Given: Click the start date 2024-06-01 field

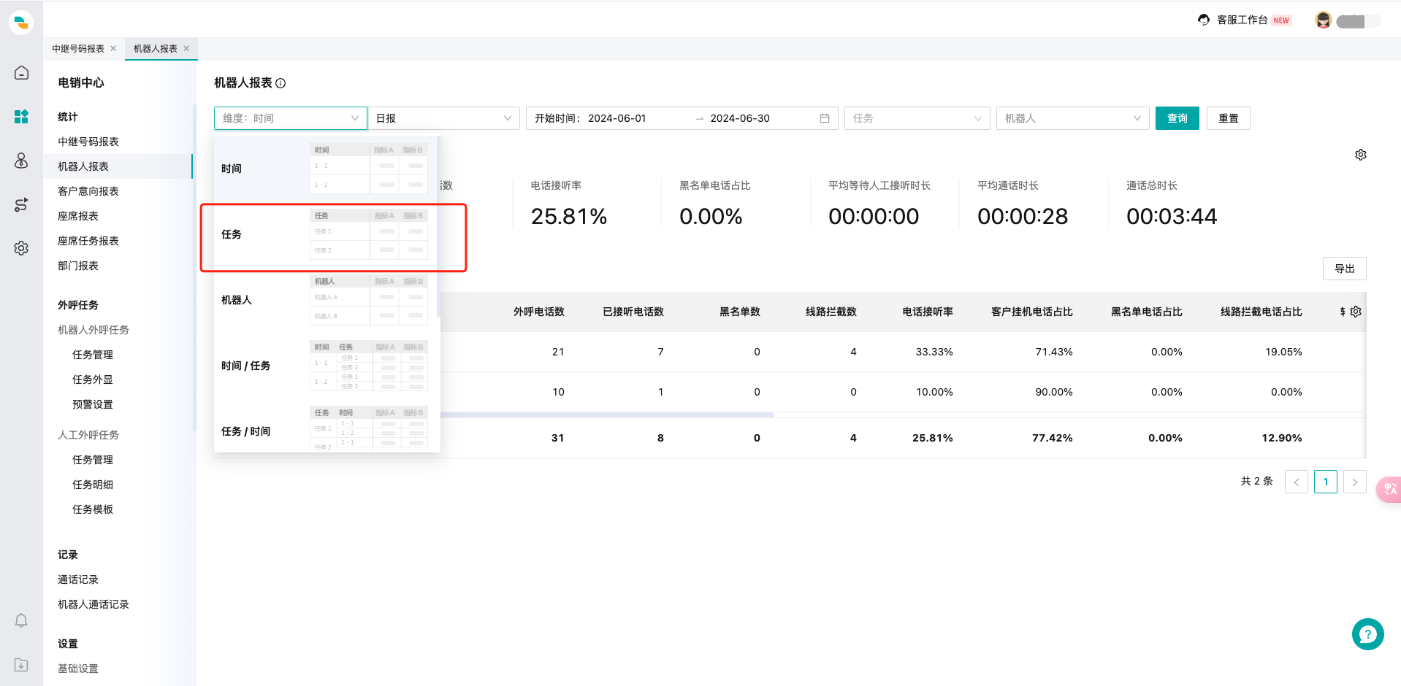Looking at the screenshot, I should pyautogui.click(x=617, y=118).
